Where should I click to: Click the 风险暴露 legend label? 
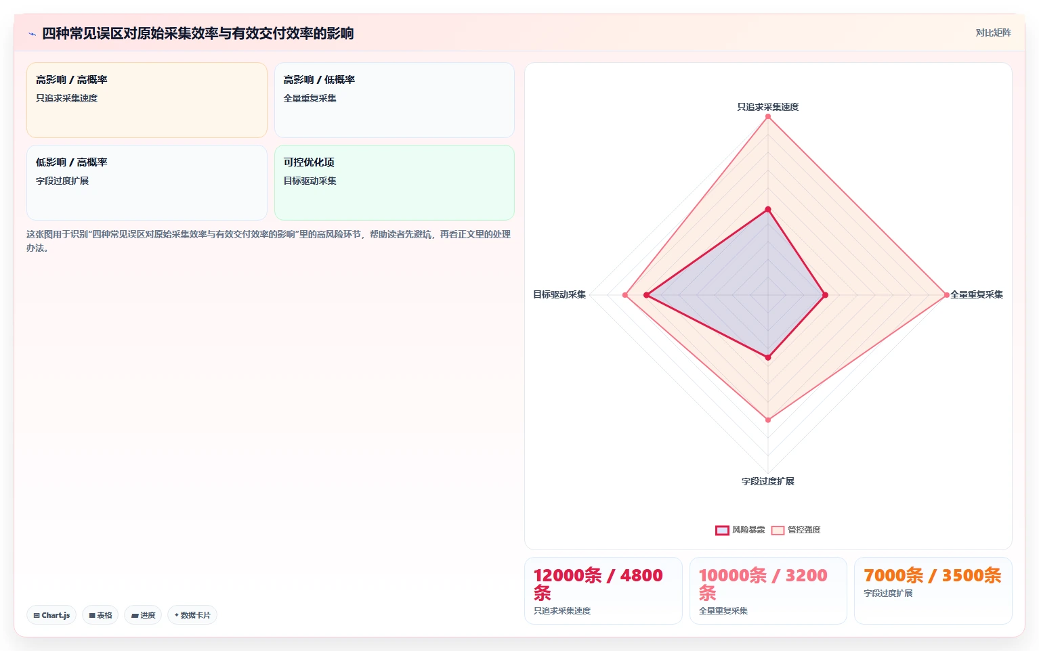748,530
